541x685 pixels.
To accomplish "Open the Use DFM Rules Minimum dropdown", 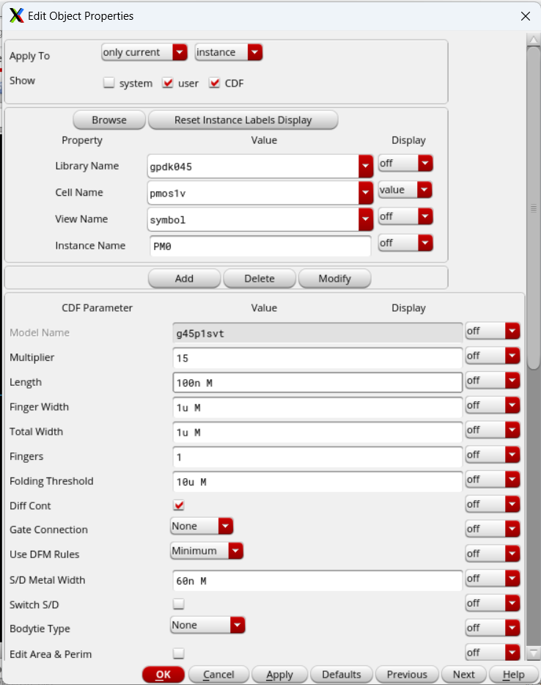I will click(x=207, y=551).
